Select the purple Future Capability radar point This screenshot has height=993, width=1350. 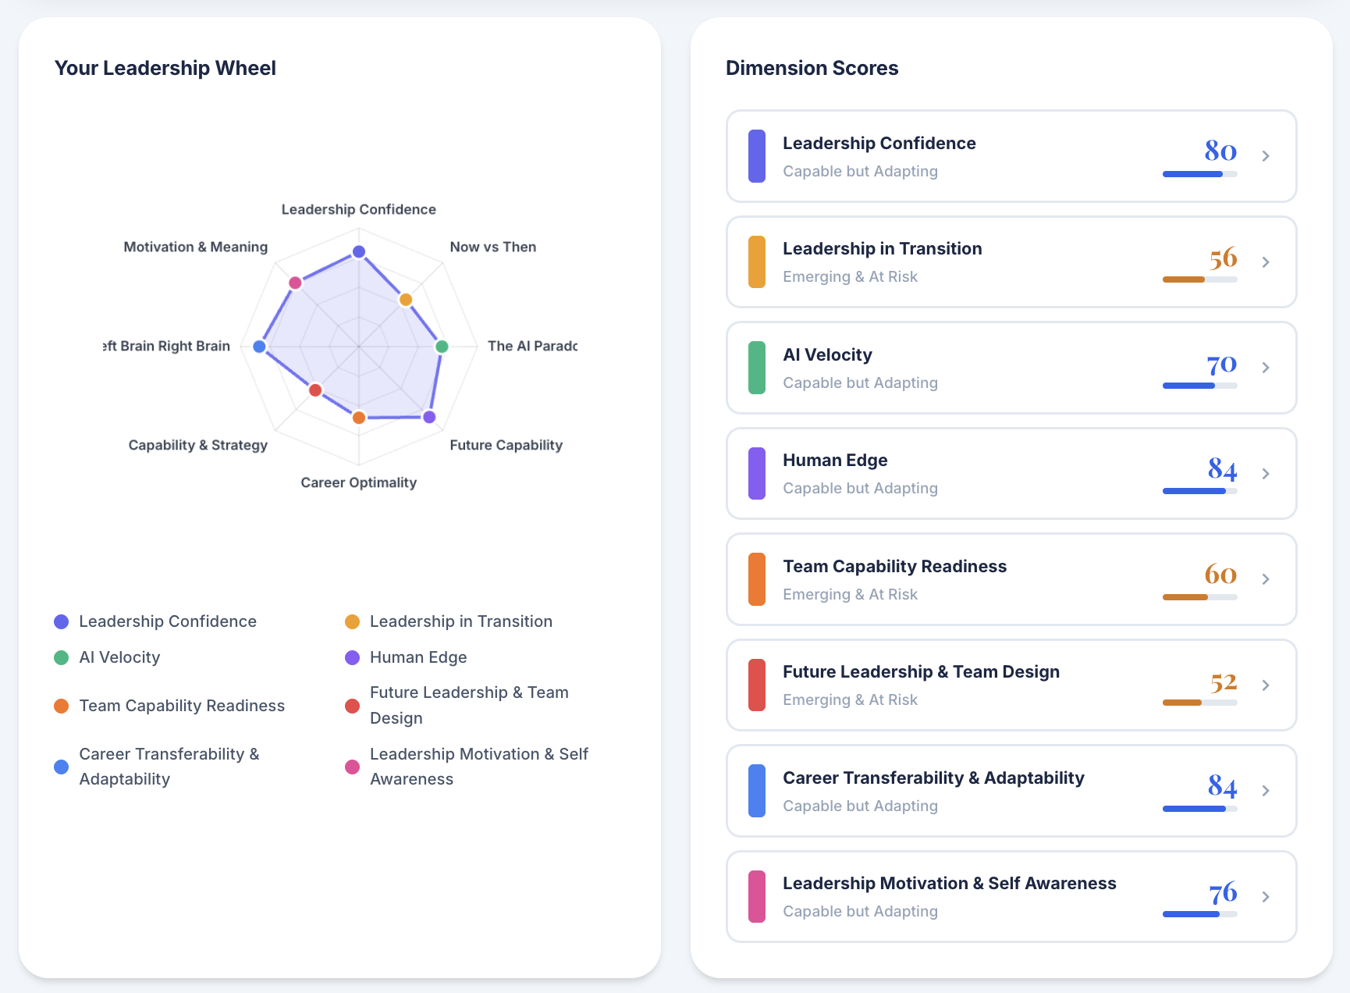[x=429, y=417]
